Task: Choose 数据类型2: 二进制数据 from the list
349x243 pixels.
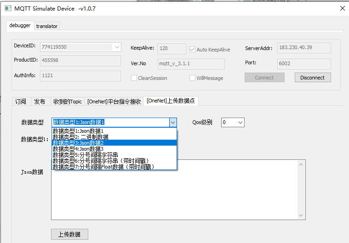Action: click(x=114, y=137)
